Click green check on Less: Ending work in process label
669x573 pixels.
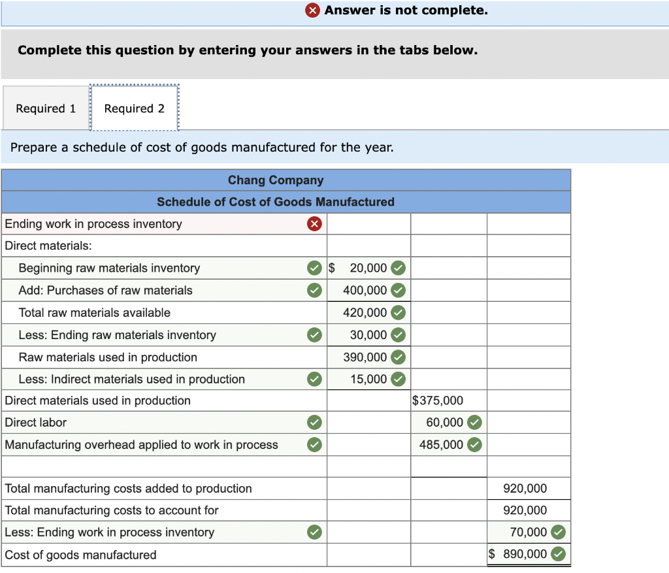pyautogui.click(x=314, y=532)
